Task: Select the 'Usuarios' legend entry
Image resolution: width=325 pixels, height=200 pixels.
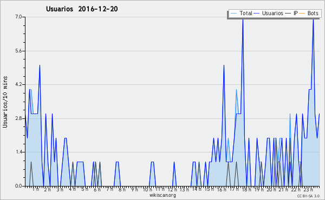Action: click(x=272, y=14)
